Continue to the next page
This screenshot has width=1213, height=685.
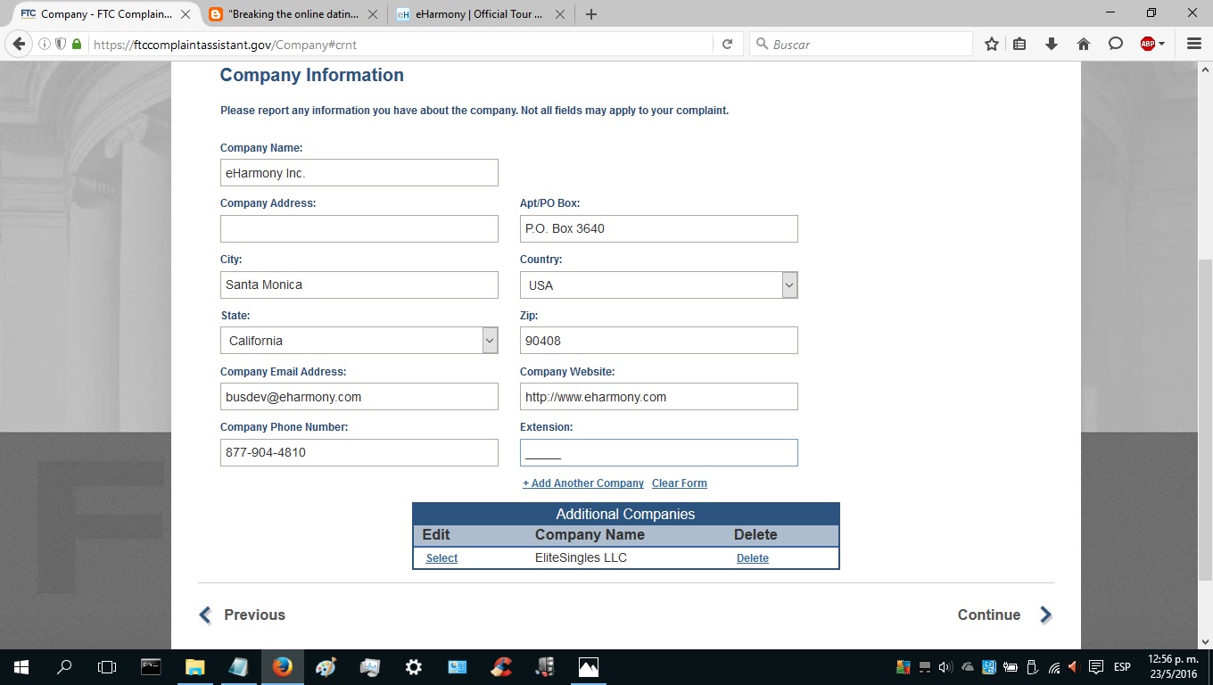pos(1005,615)
